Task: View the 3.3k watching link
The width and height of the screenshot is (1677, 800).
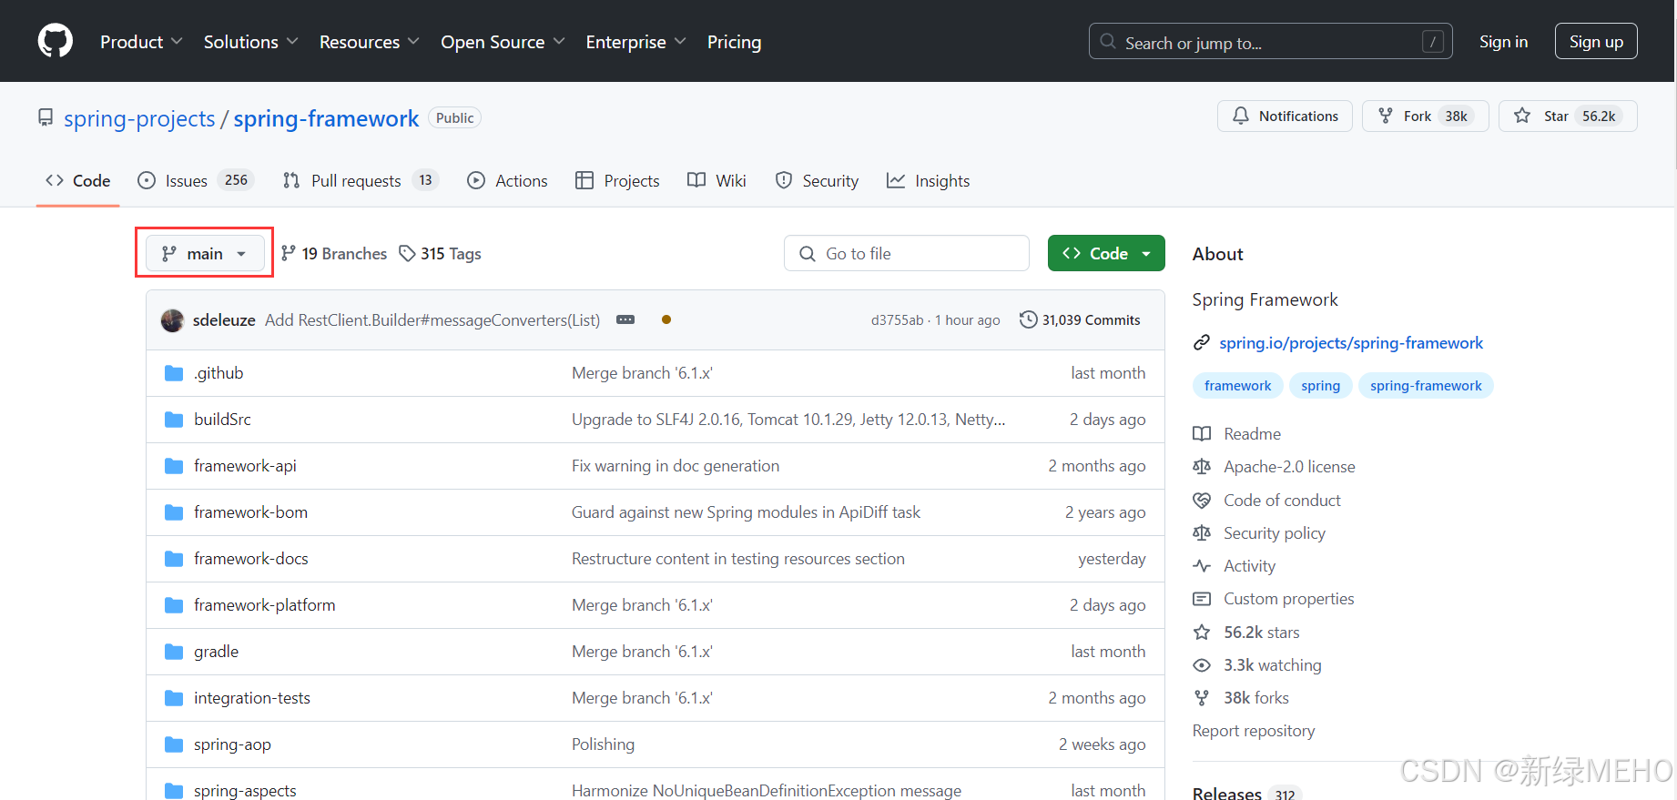Action: [1257, 665]
